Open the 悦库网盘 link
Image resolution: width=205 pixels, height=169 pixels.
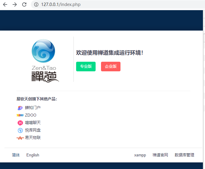click(33, 130)
